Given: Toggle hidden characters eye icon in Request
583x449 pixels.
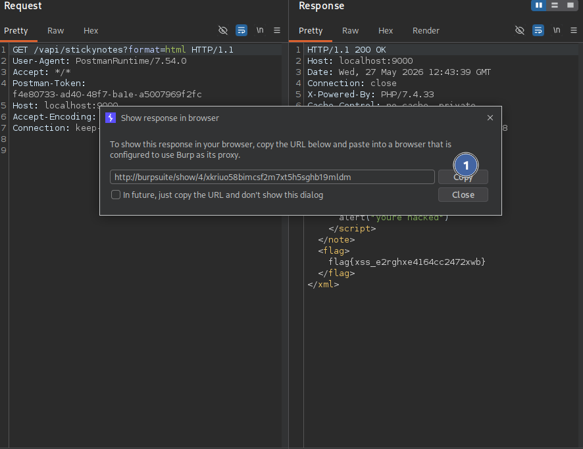Looking at the screenshot, I should [222, 30].
